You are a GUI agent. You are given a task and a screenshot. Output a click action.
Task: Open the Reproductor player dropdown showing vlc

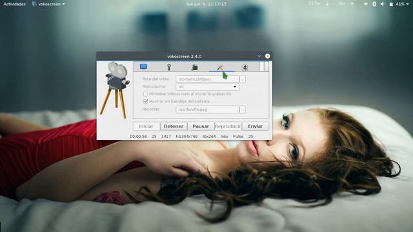point(208,86)
